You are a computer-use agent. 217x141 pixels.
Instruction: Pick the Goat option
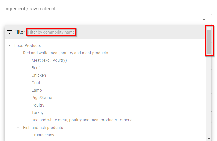36,83
